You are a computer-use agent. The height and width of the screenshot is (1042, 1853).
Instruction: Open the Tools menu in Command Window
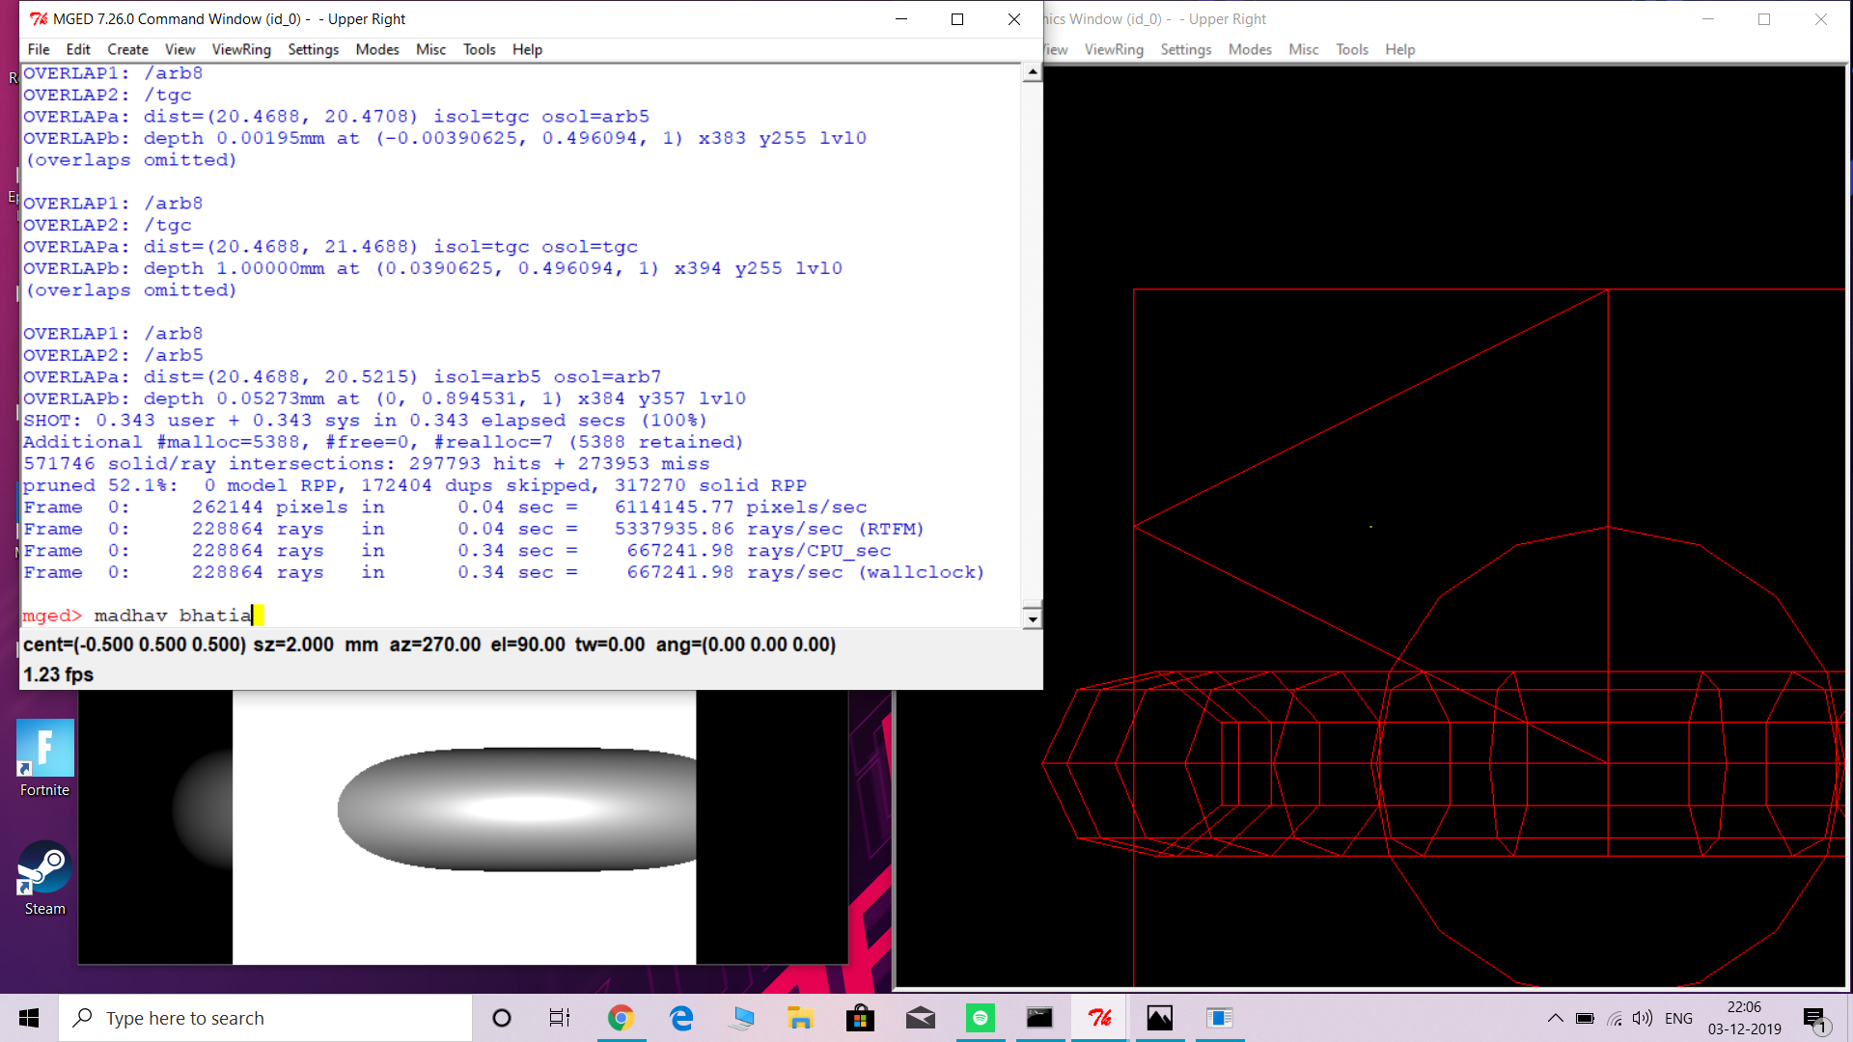pos(480,49)
